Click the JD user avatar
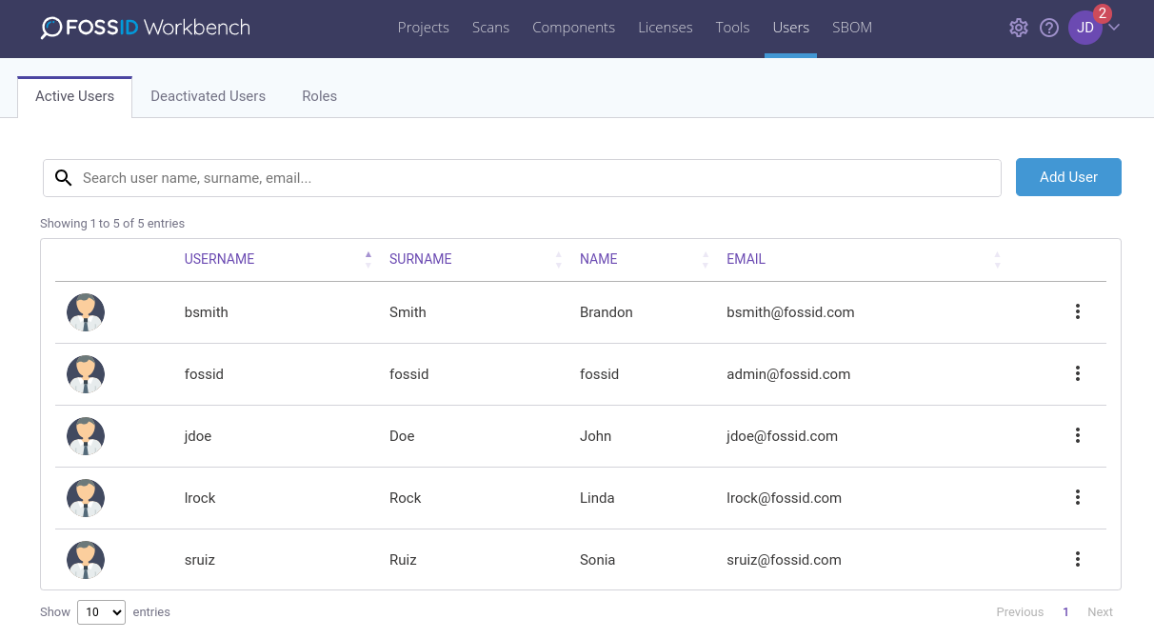The height and width of the screenshot is (639, 1154). 1085,28
